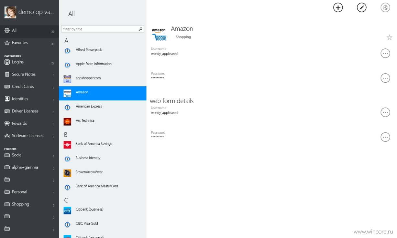Open Favorites in sidebar
Image resolution: width=397 pixels, height=238 pixels.
coord(29,43)
